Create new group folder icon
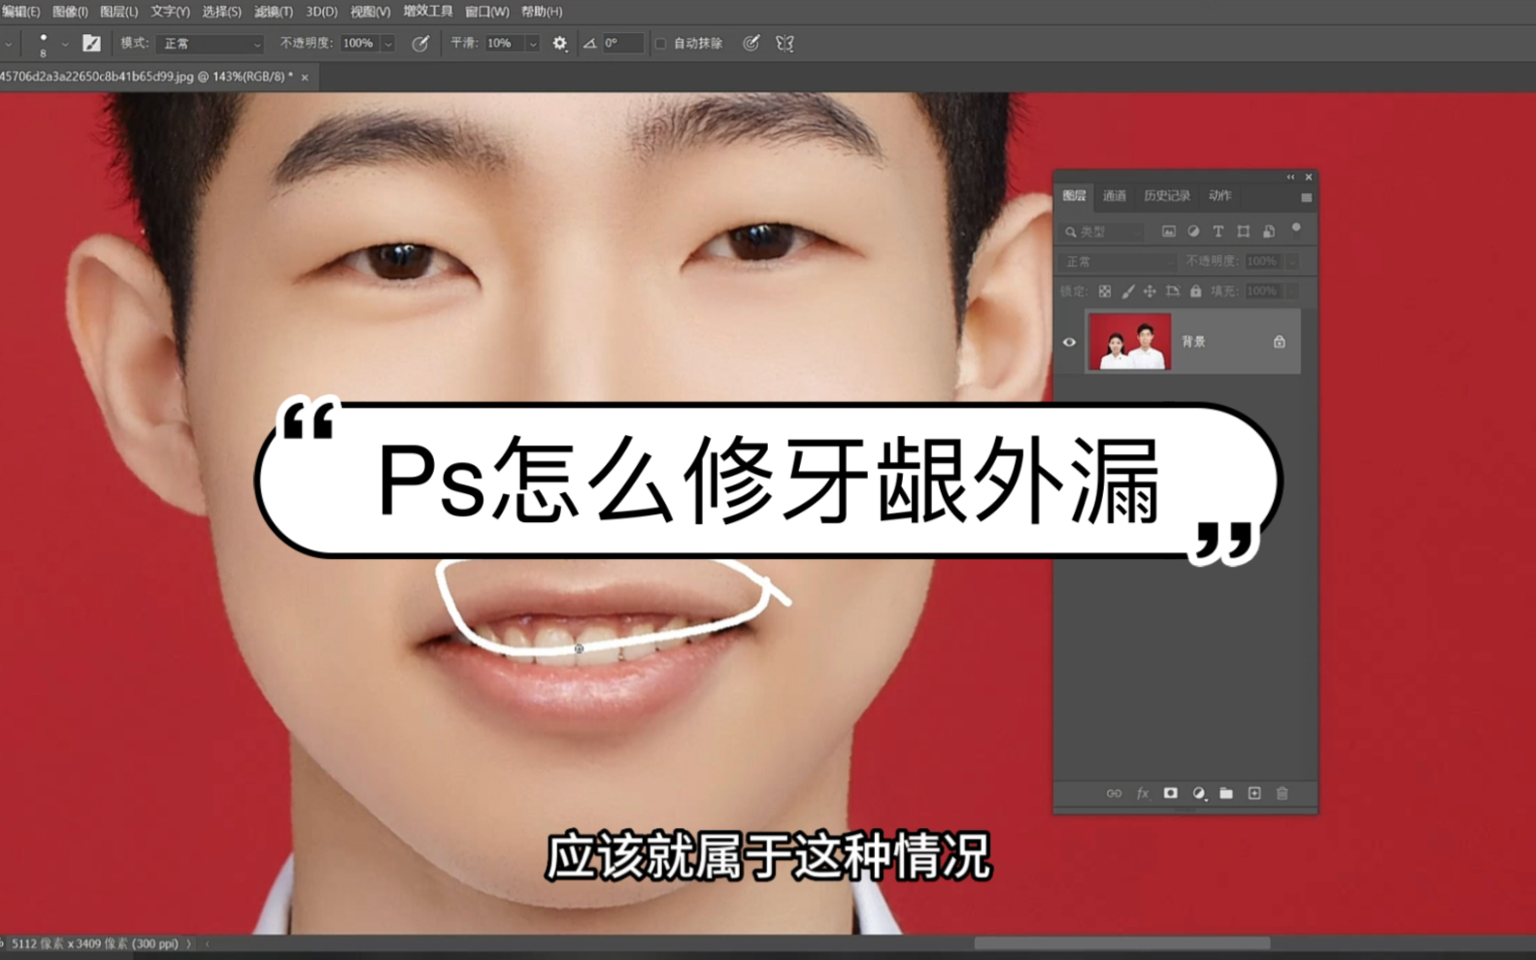Screen dimensions: 1536x960 pyautogui.click(x=1226, y=794)
